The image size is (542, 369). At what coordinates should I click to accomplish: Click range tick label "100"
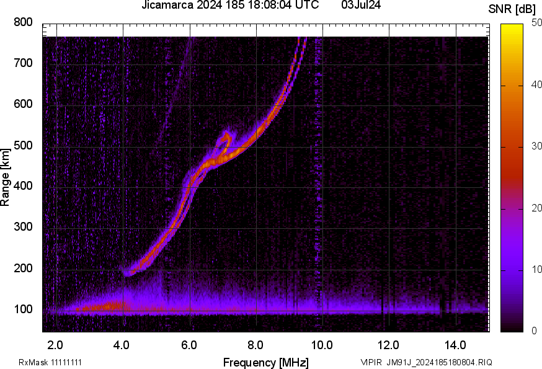click(x=23, y=309)
